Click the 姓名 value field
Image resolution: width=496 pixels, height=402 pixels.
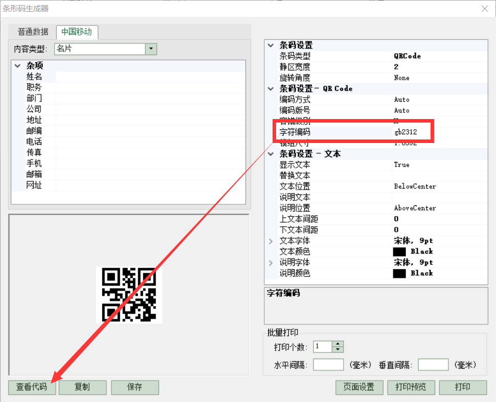150,77
